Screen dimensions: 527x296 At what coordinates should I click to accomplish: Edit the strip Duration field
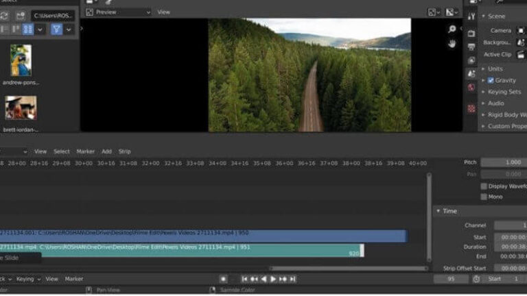point(511,247)
